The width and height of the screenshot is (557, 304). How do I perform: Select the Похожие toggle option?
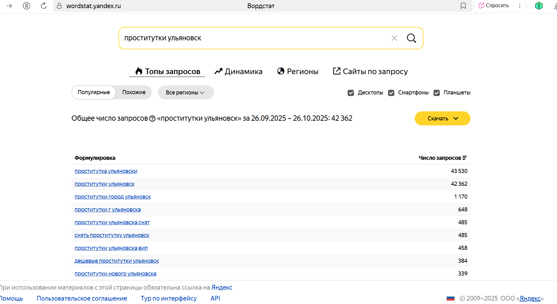(x=134, y=92)
